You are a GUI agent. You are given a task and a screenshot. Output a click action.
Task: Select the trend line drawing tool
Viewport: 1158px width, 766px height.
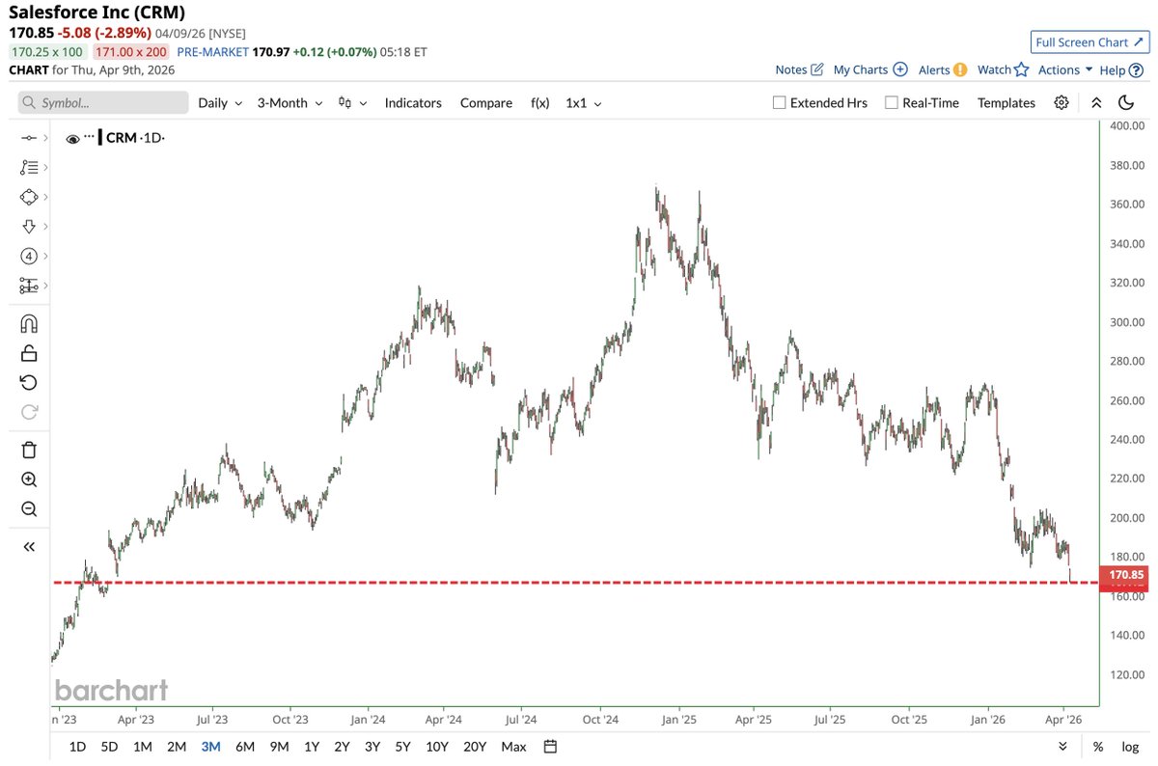click(28, 138)
